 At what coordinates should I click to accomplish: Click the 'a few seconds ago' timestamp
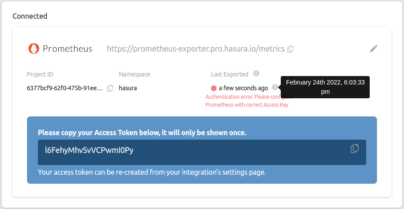243,88
